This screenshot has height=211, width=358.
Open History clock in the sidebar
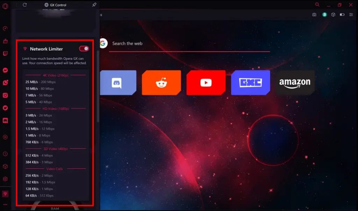point(5,154)
